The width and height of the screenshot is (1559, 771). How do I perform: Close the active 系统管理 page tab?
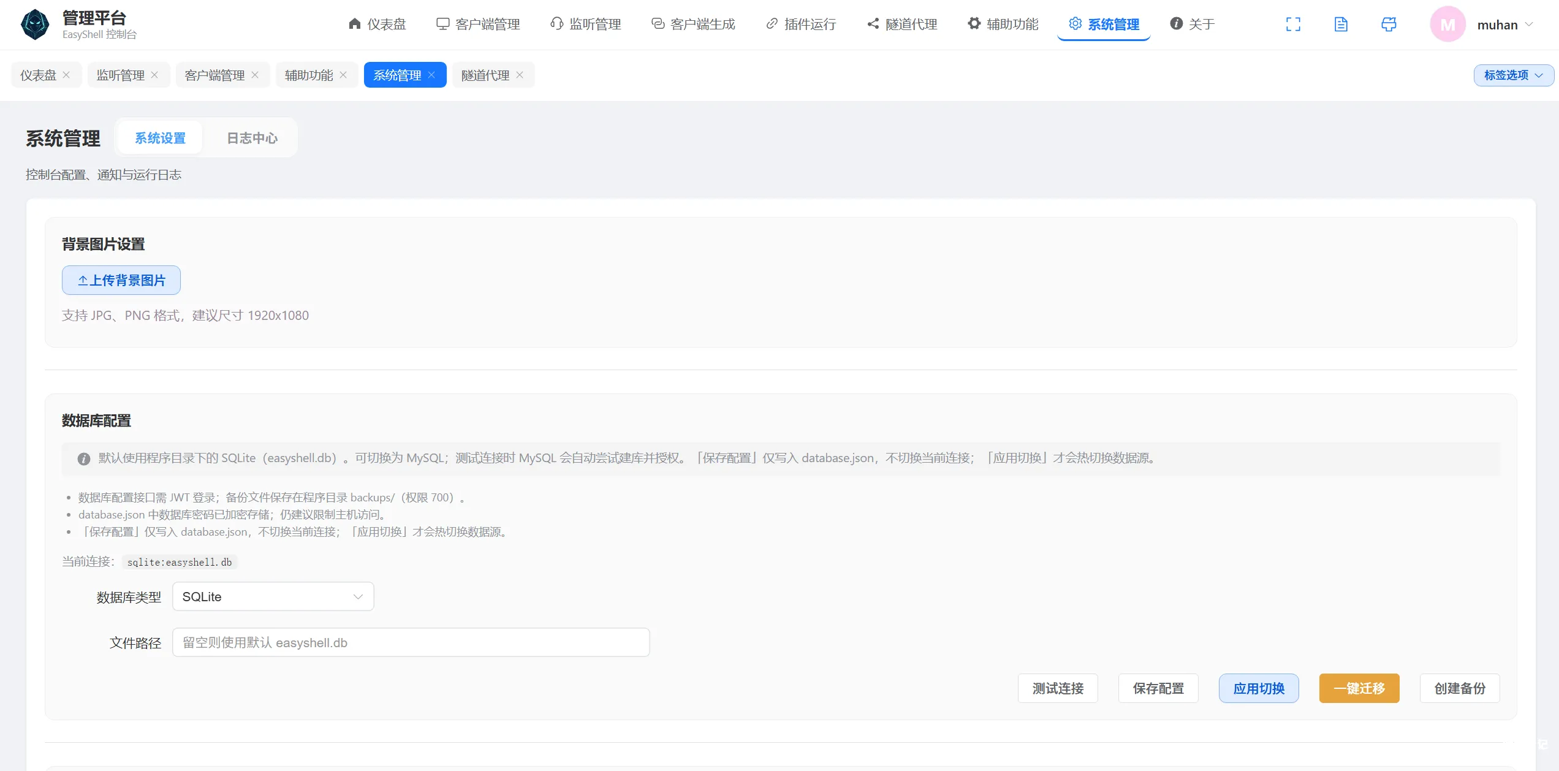pos(431,75)
